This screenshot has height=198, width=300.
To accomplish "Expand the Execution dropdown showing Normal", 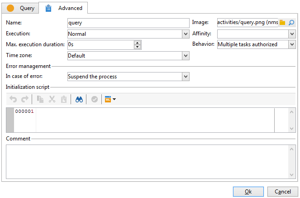I will 186,34.
